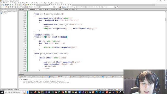Click the Cut toolbar icon
167x94 pixels.
15,5
